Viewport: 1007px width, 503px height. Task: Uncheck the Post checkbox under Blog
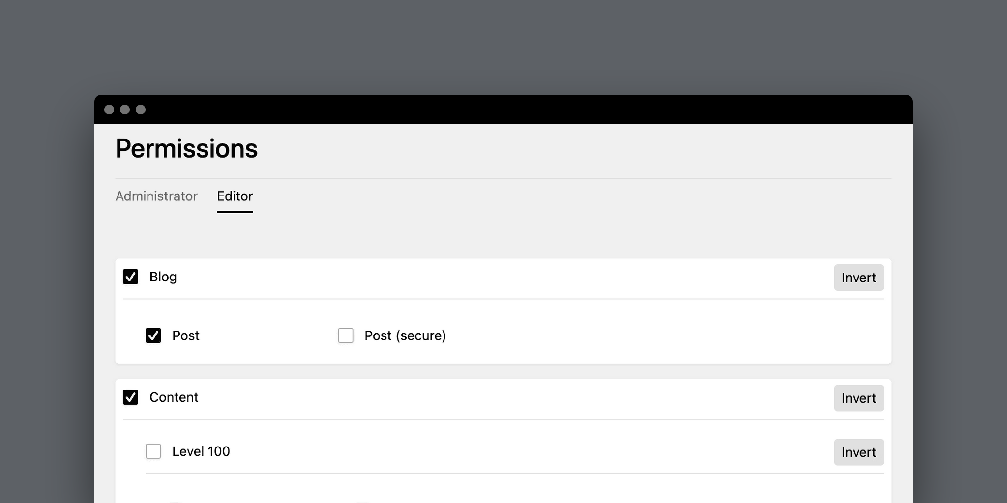coord(153,335)
